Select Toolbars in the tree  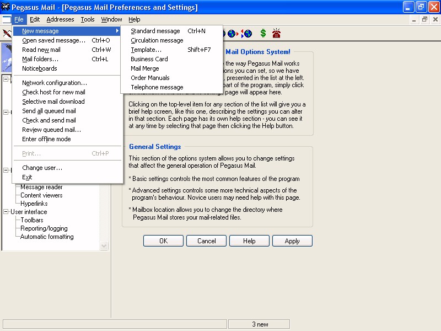(32, 220)
